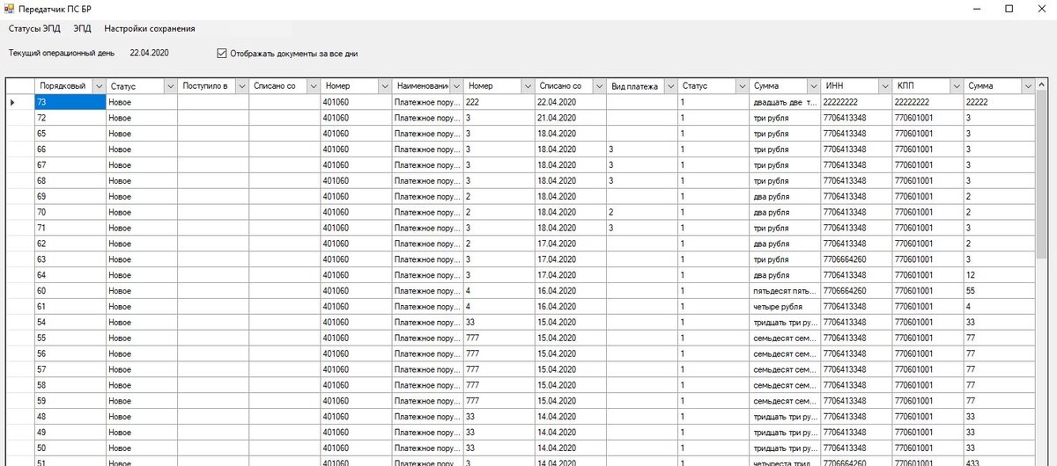Click the Передатчик ПС БР title bar icon
This screenshot has width=1057, height=466.
pos(10,8)
